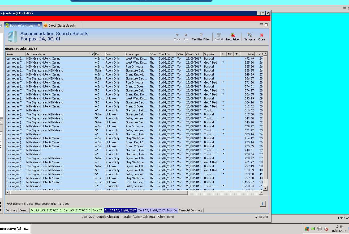
Task: Open the Summary bottom tab
Action: point(12,210)
